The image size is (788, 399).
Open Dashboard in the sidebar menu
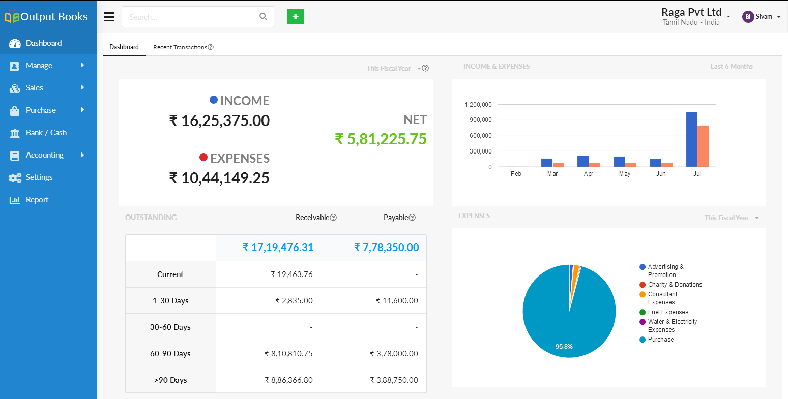48,43
